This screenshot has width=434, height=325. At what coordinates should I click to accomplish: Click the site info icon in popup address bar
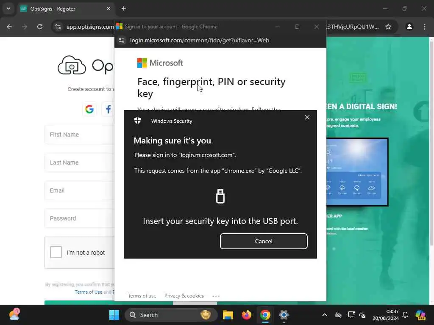coord(122,40)
